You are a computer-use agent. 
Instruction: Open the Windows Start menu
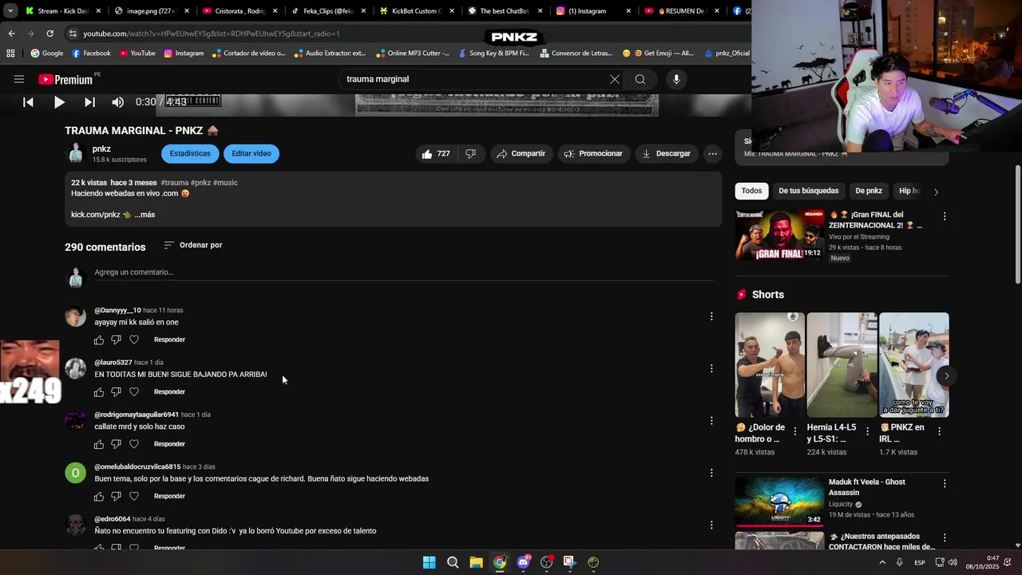pyautogui.click(x=429, y=562)
